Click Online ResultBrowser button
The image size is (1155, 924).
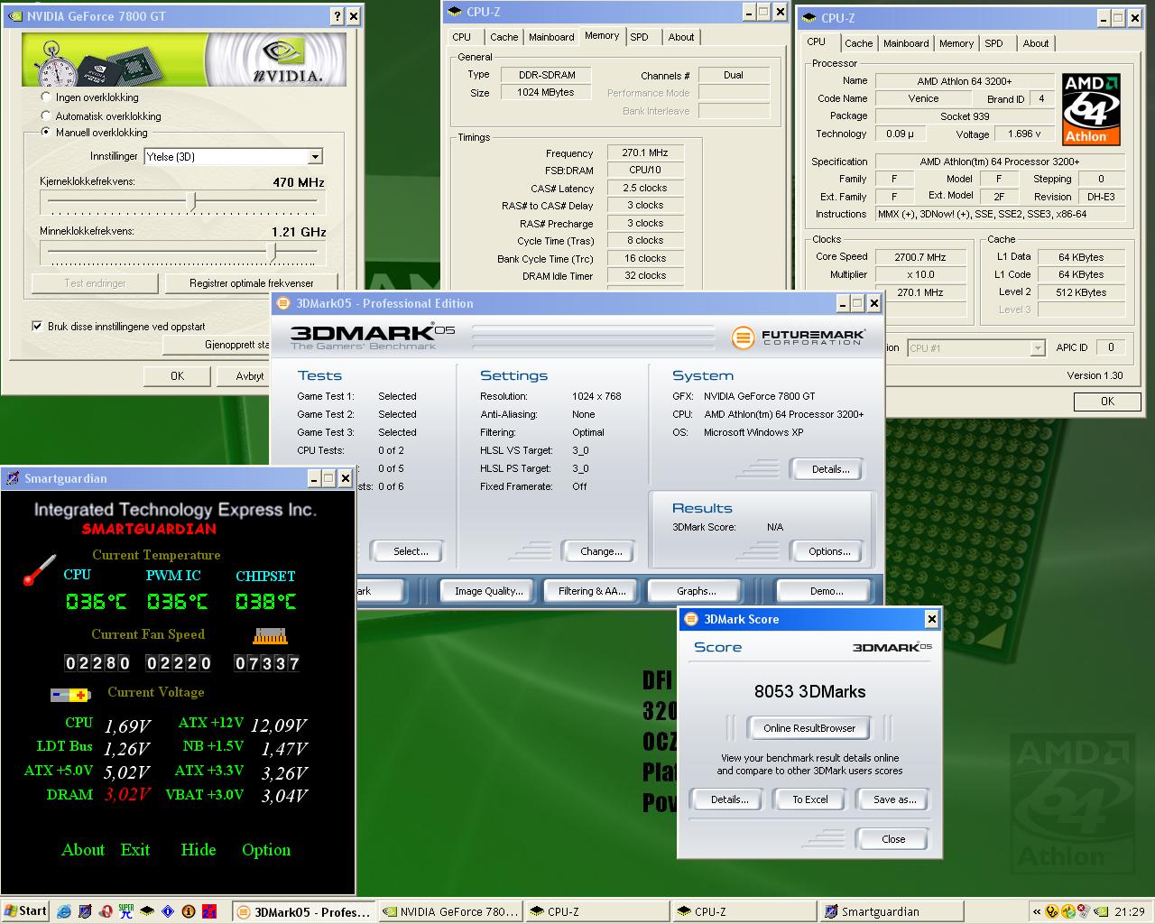click(809, 728)
